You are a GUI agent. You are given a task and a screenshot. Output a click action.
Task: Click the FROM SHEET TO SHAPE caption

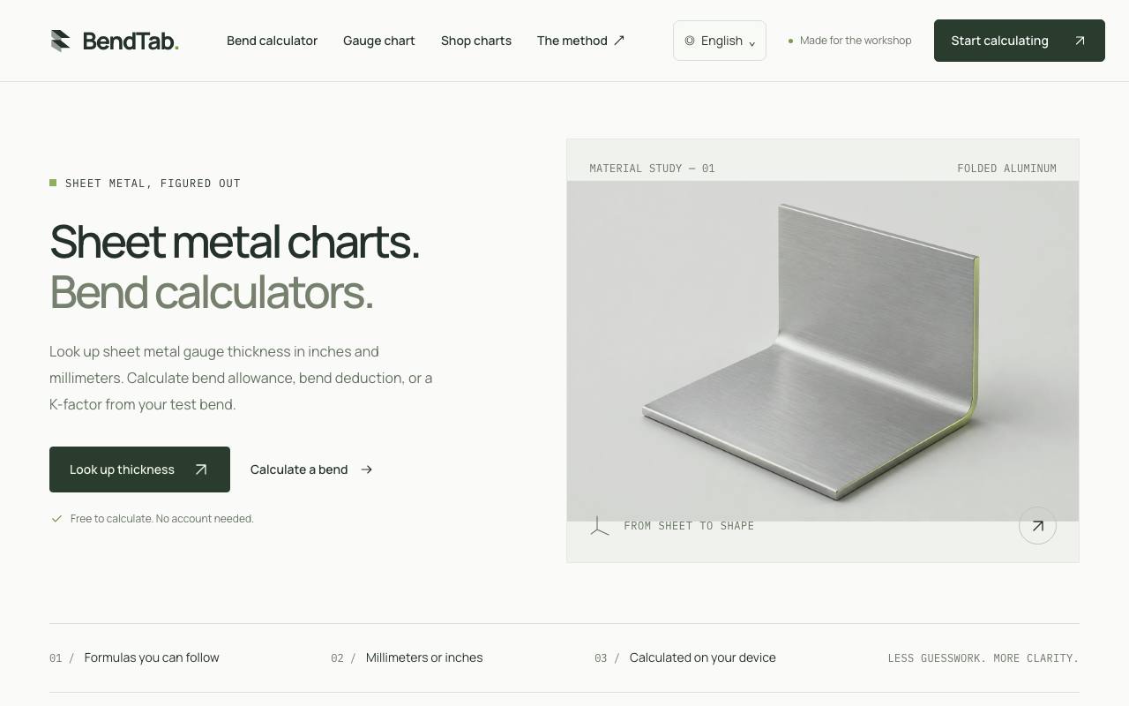coord(689,526)
